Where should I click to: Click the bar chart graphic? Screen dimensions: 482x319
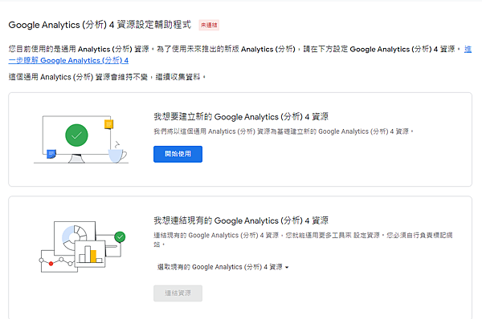(90, 254)
